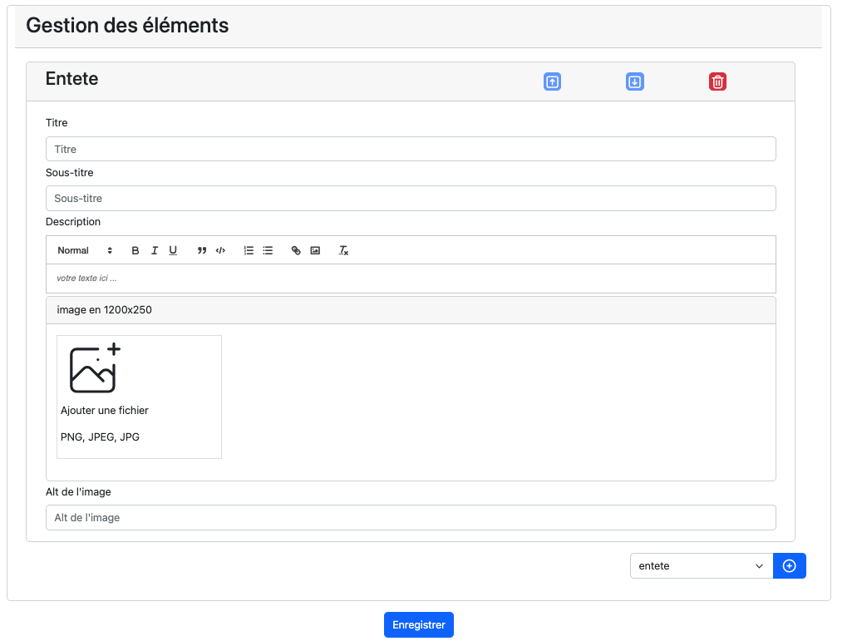Move the Entete block down
This screenshot has width=857, height=641.
point(634,81)
